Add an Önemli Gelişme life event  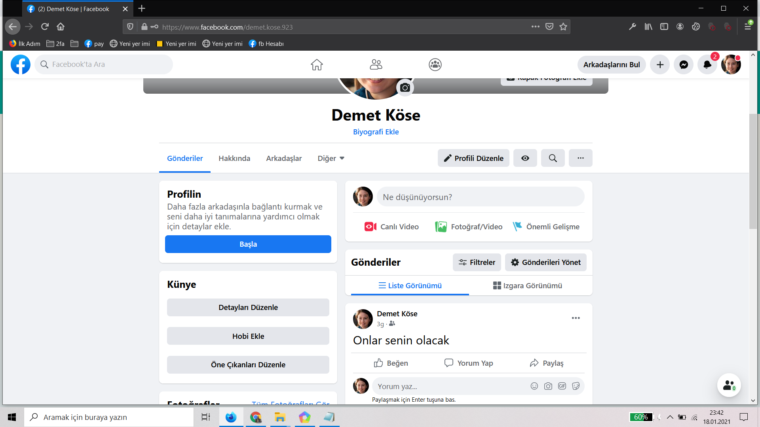click(x=546, y=227)
